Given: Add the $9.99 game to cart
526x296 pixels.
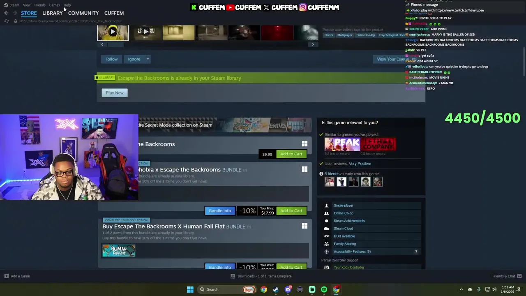Looking at the screenshot, I should [291, 154].
